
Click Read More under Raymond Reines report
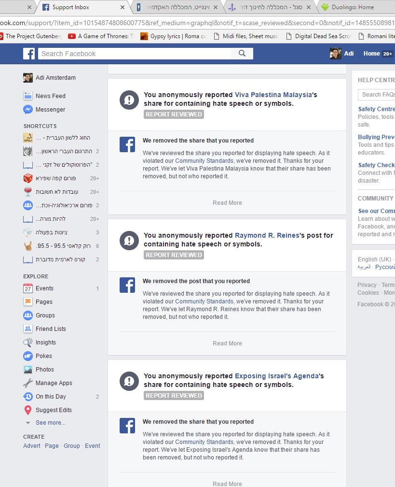click(x=227, y=344)
